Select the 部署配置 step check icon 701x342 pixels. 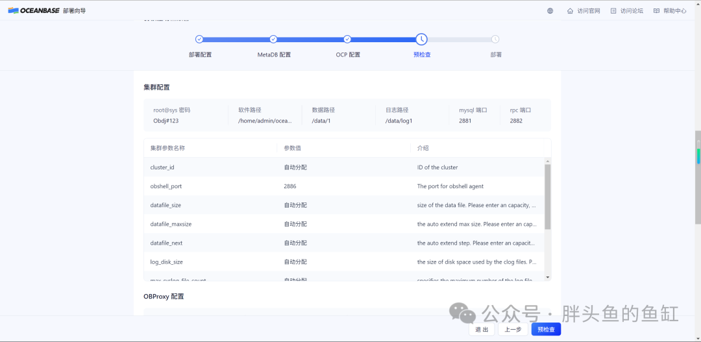(199, 40)
